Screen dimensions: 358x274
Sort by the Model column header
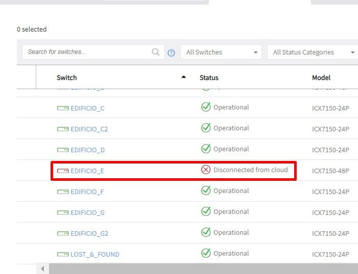[321, 78]
